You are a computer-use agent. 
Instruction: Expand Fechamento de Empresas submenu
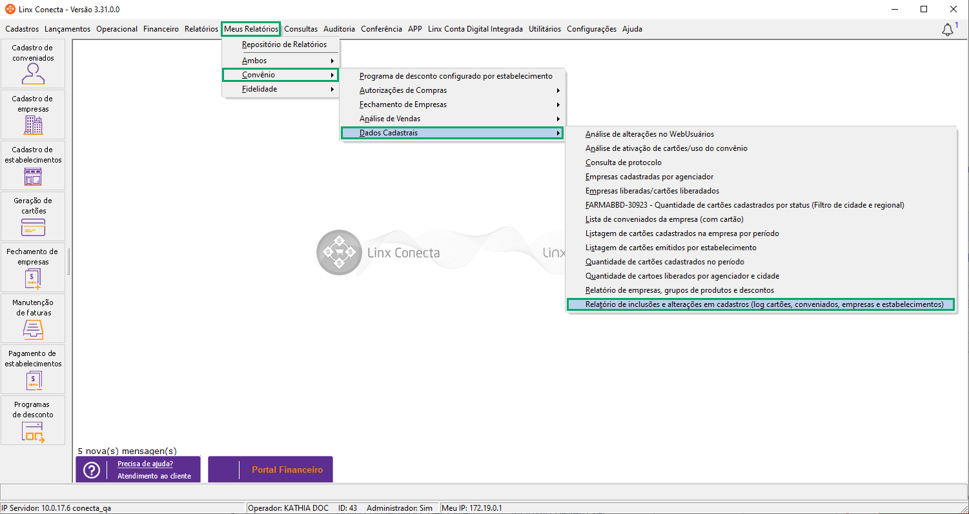pyautogui.click(x=453, y=104)
